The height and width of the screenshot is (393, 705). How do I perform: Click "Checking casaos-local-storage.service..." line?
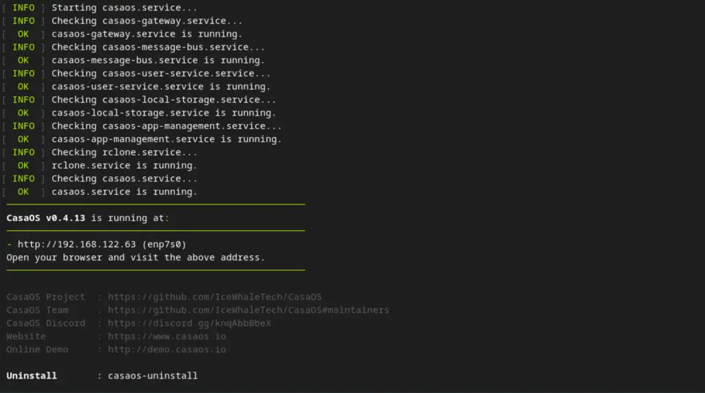164,100
